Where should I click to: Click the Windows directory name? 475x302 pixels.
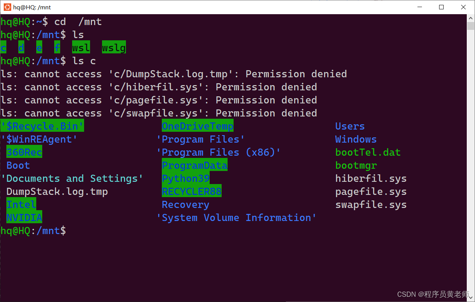355,139
